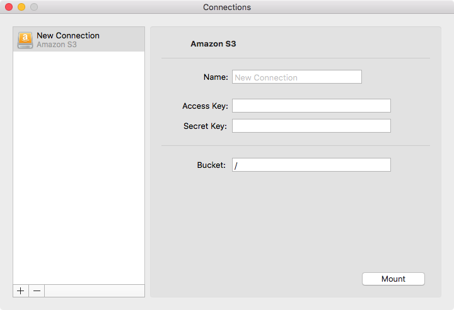Click the Access Key: label
This screenshot has height=310, width=454.
click(x=205, y=106)
